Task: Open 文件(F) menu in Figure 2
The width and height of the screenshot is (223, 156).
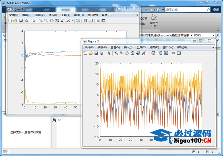Action: click(89, 47)
